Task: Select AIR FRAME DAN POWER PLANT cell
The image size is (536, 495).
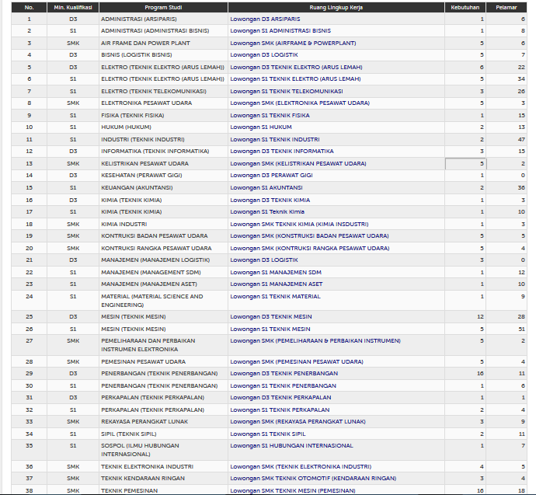Action: [x=163, y=43]
